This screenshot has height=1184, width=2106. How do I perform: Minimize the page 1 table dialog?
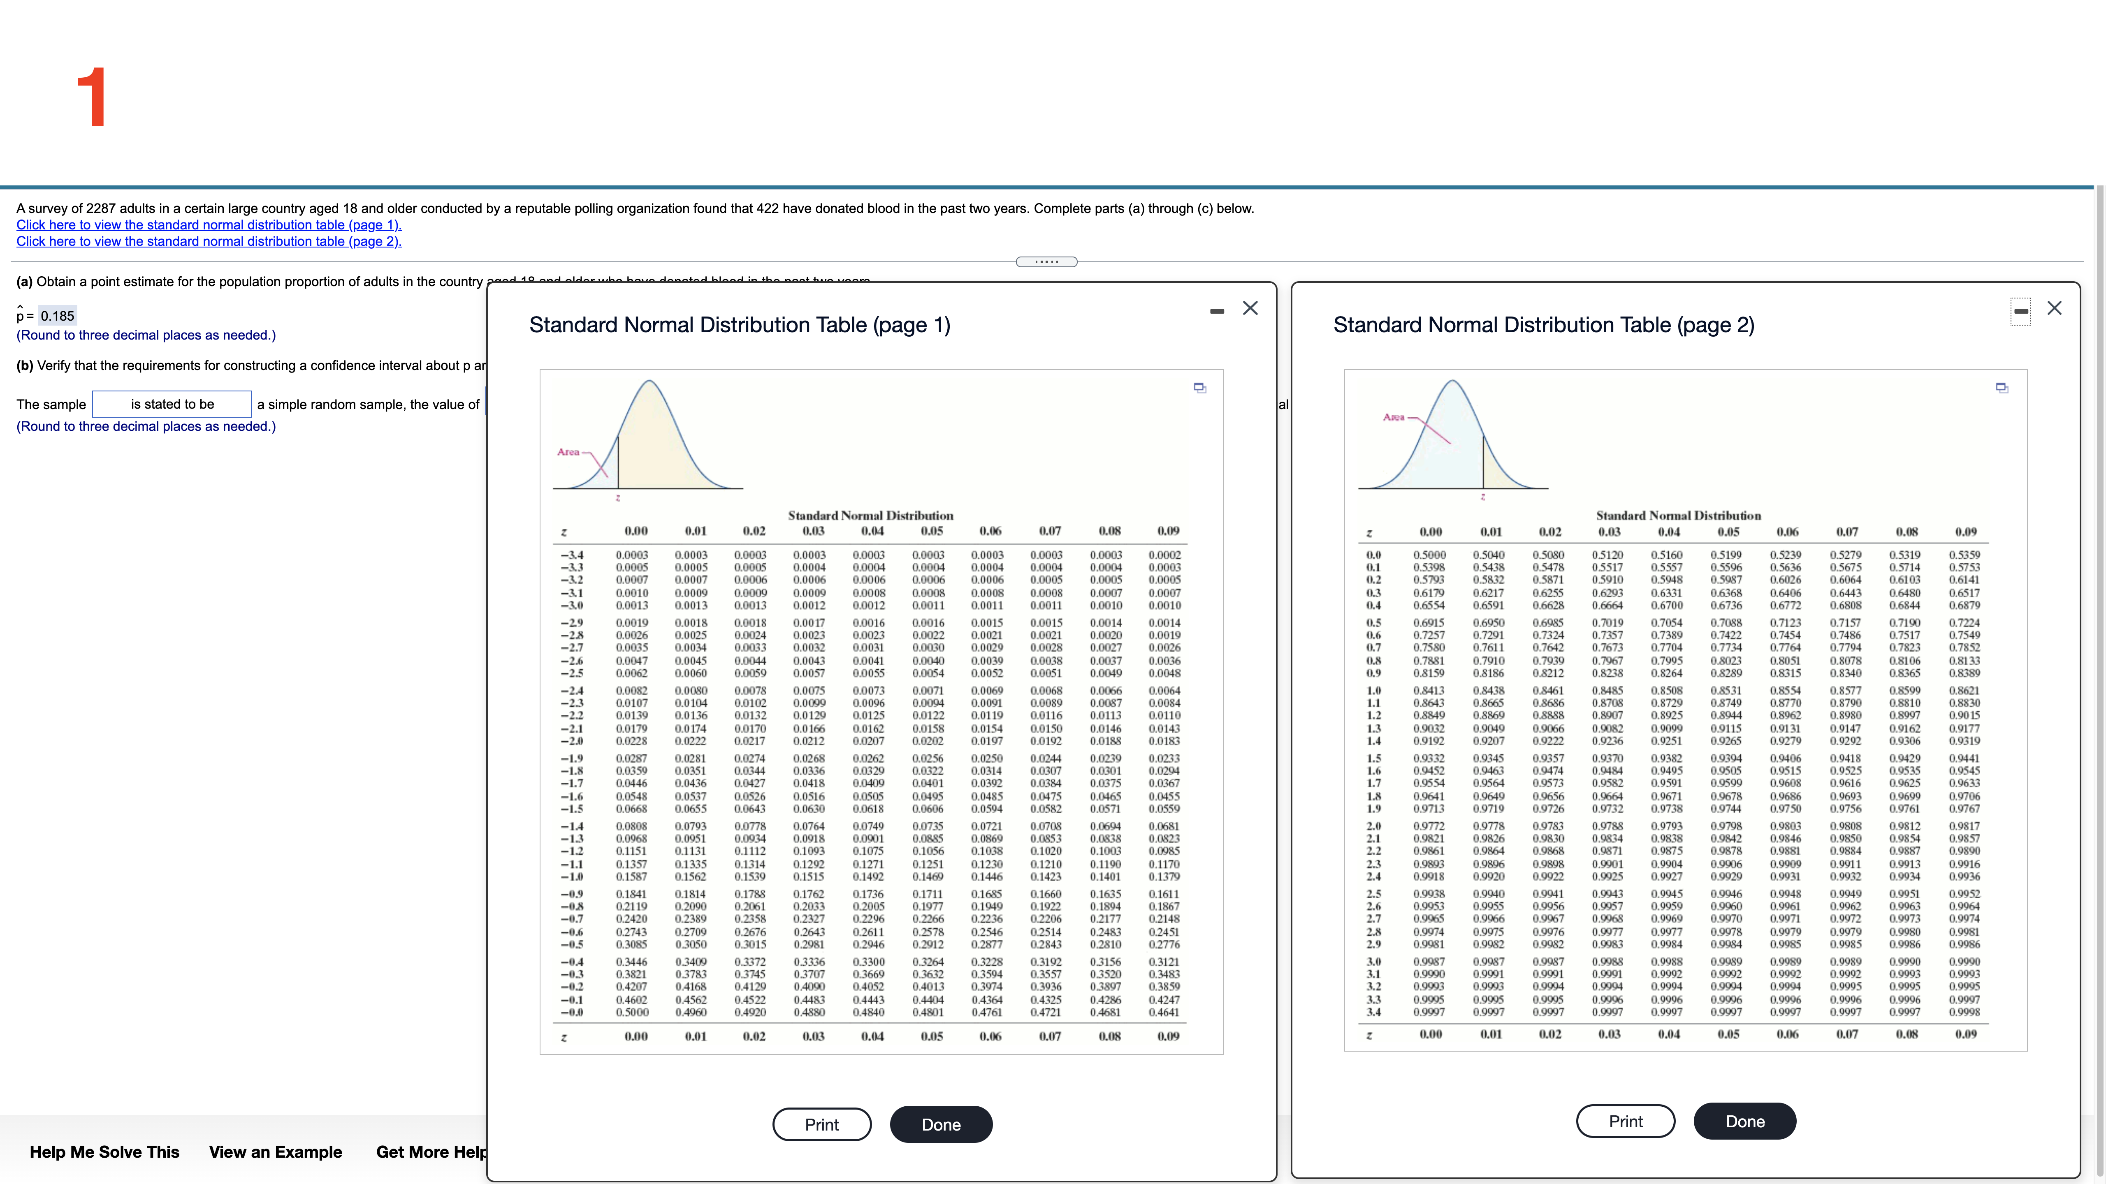(1218, 310)
